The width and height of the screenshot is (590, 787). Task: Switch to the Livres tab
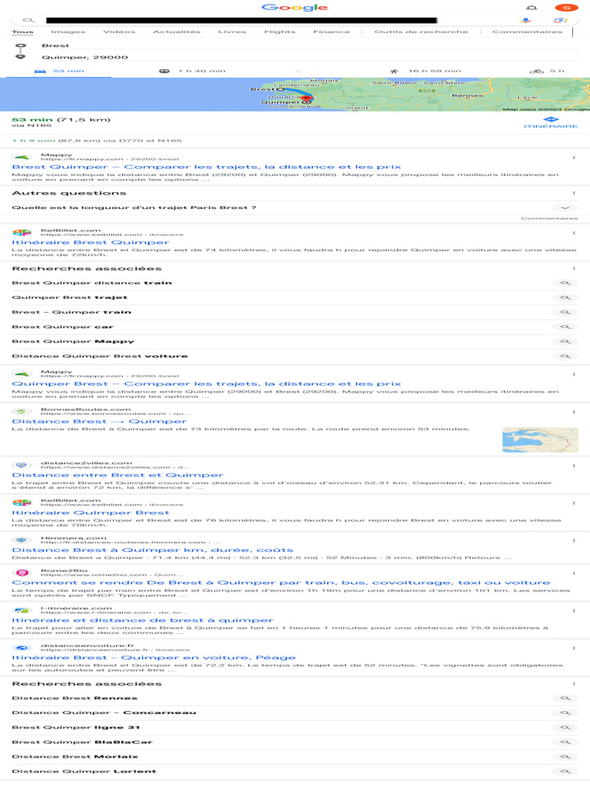[x=232, y=32]
